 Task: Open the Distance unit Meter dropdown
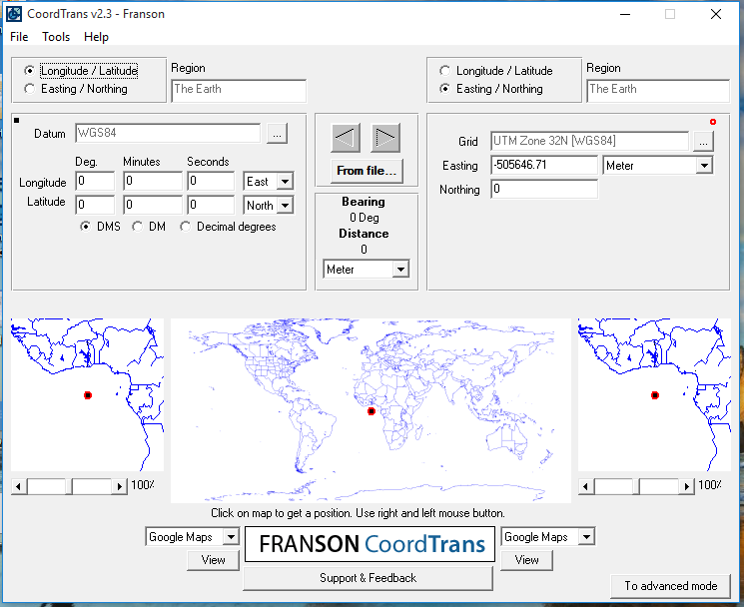click(400, 270)
